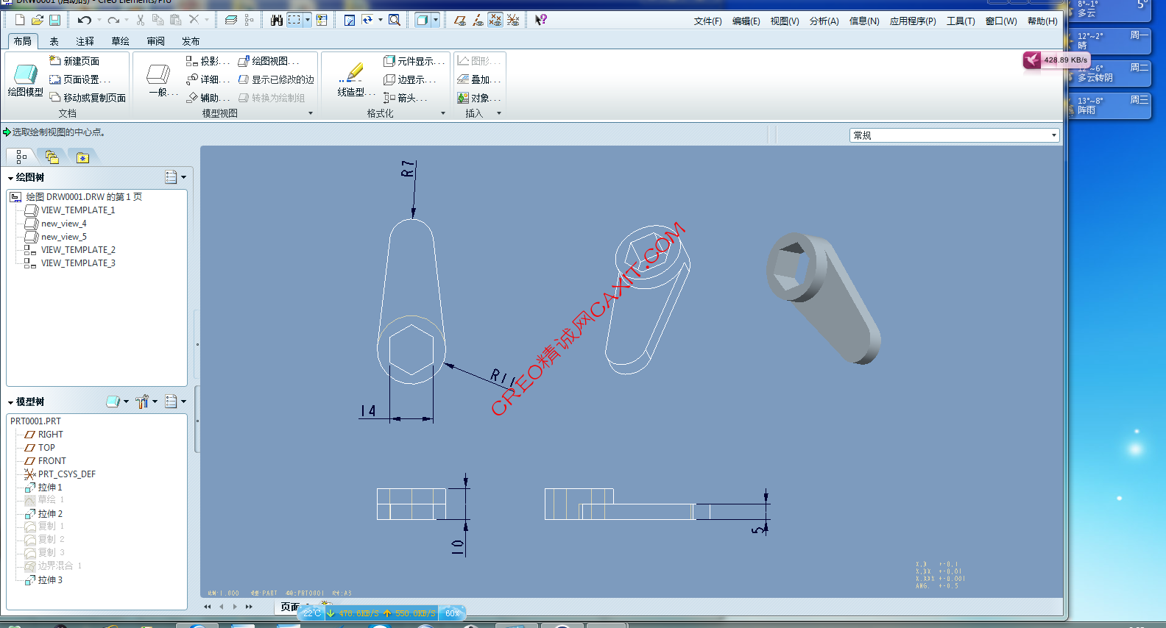Screen dimensions: 1166x628
Task: Click the last sheet double arrow at the bottom
Action: point(249,607)
